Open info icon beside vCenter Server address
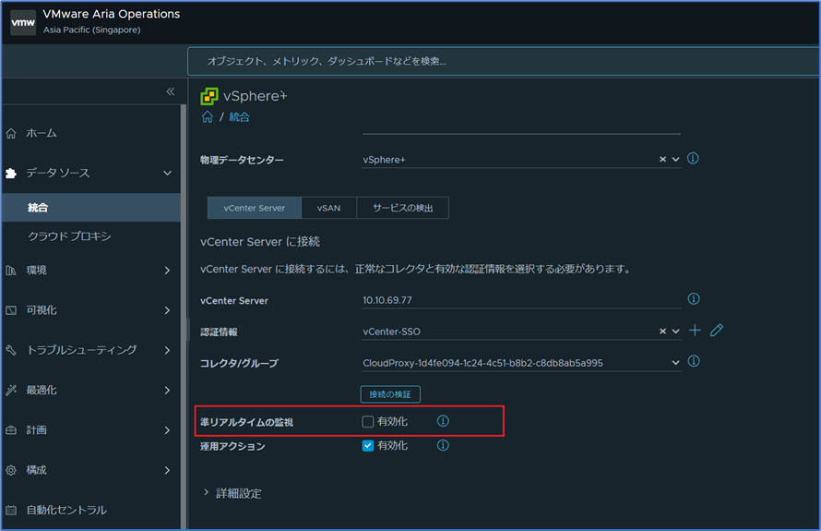 [x=694, y=299]
